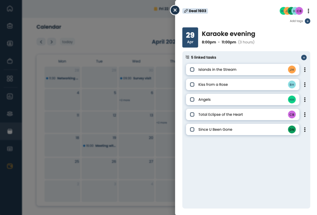Go to Home in the sidebar
The image size is (317, 215).
(x=10, y=8)
